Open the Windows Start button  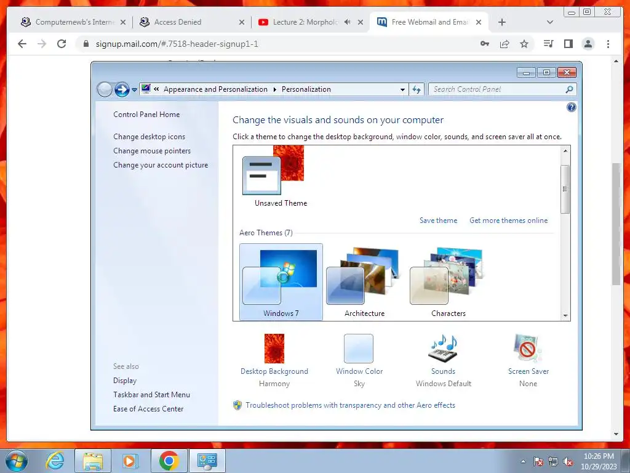pos(17,461)
